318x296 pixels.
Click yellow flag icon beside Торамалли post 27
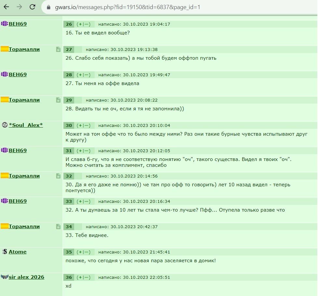tap(5, 49)
